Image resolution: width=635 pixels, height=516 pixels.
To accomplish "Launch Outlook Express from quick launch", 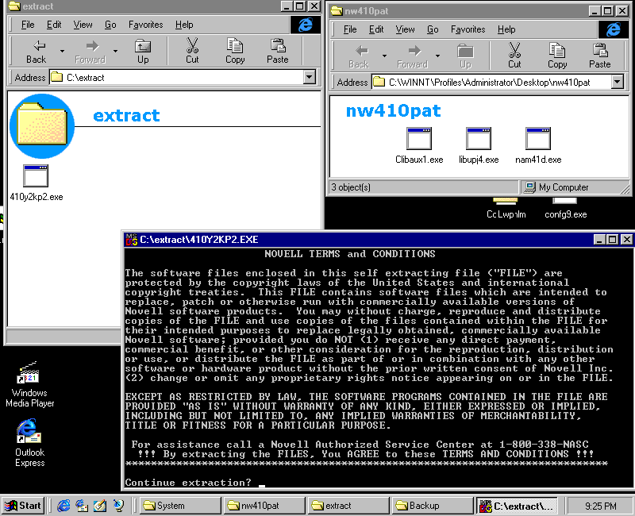I will [x=82, y=506].
